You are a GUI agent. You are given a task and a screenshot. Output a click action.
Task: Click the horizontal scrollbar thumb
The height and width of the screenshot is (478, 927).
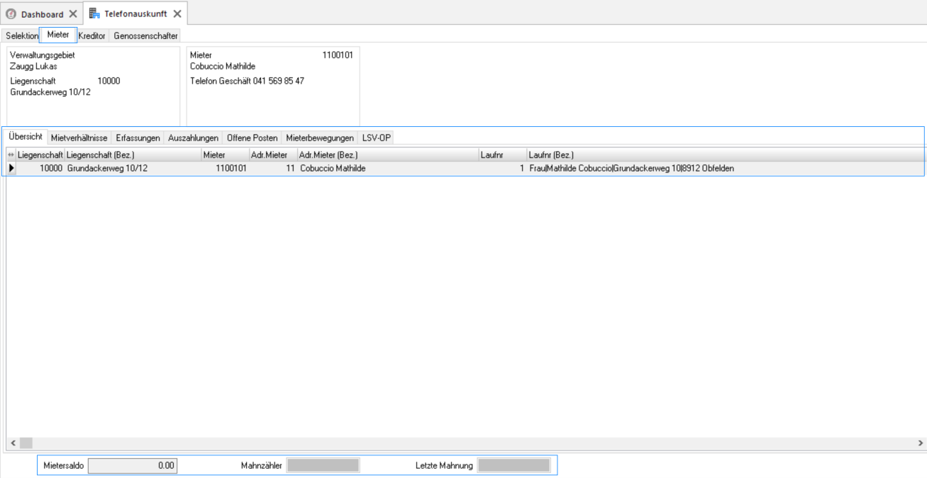[26, 443]
